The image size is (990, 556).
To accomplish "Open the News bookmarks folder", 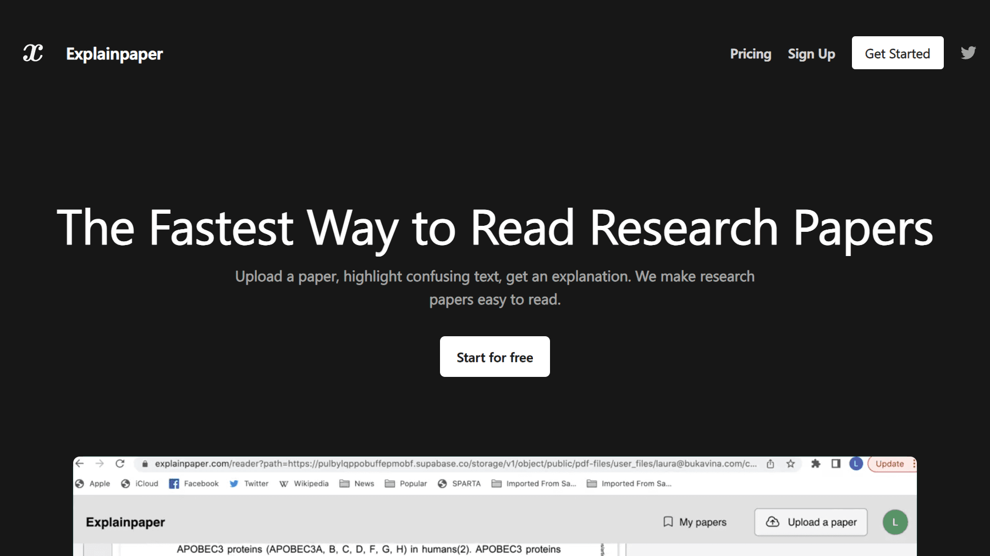I will [357, 483].
